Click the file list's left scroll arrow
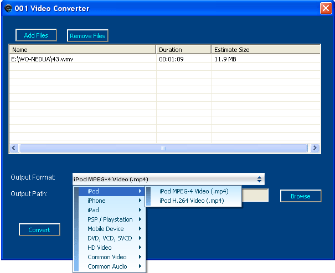Viewport: 335px width, 273px height. coord(14,148)
